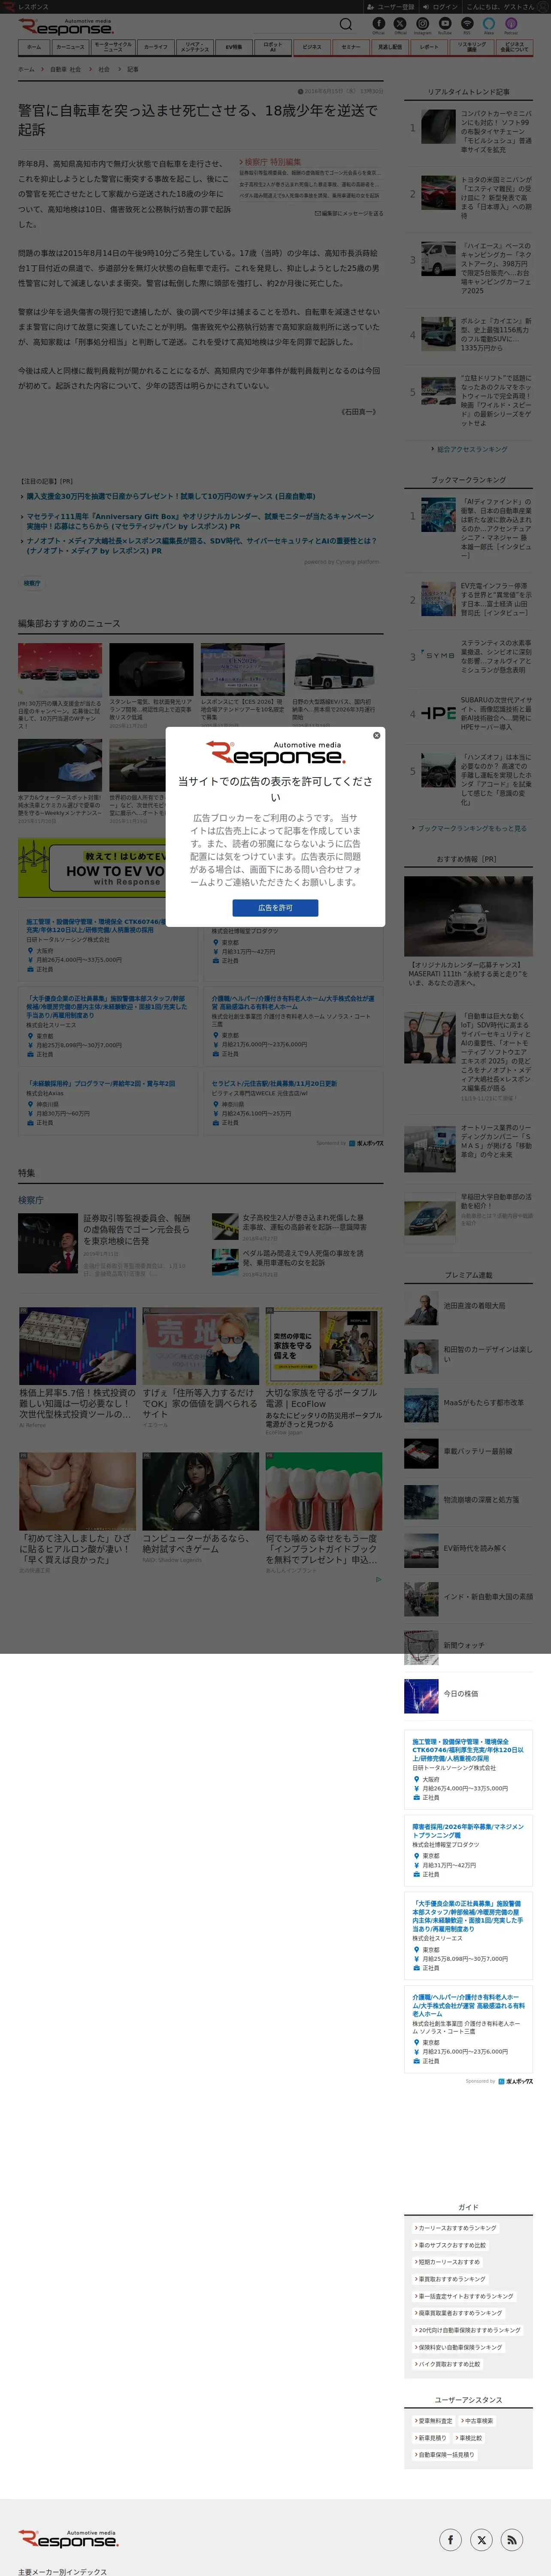551x2576 pixels.
Task: Click カーリースおすすめランキング guide link
Action: (x=456, y=2228)
